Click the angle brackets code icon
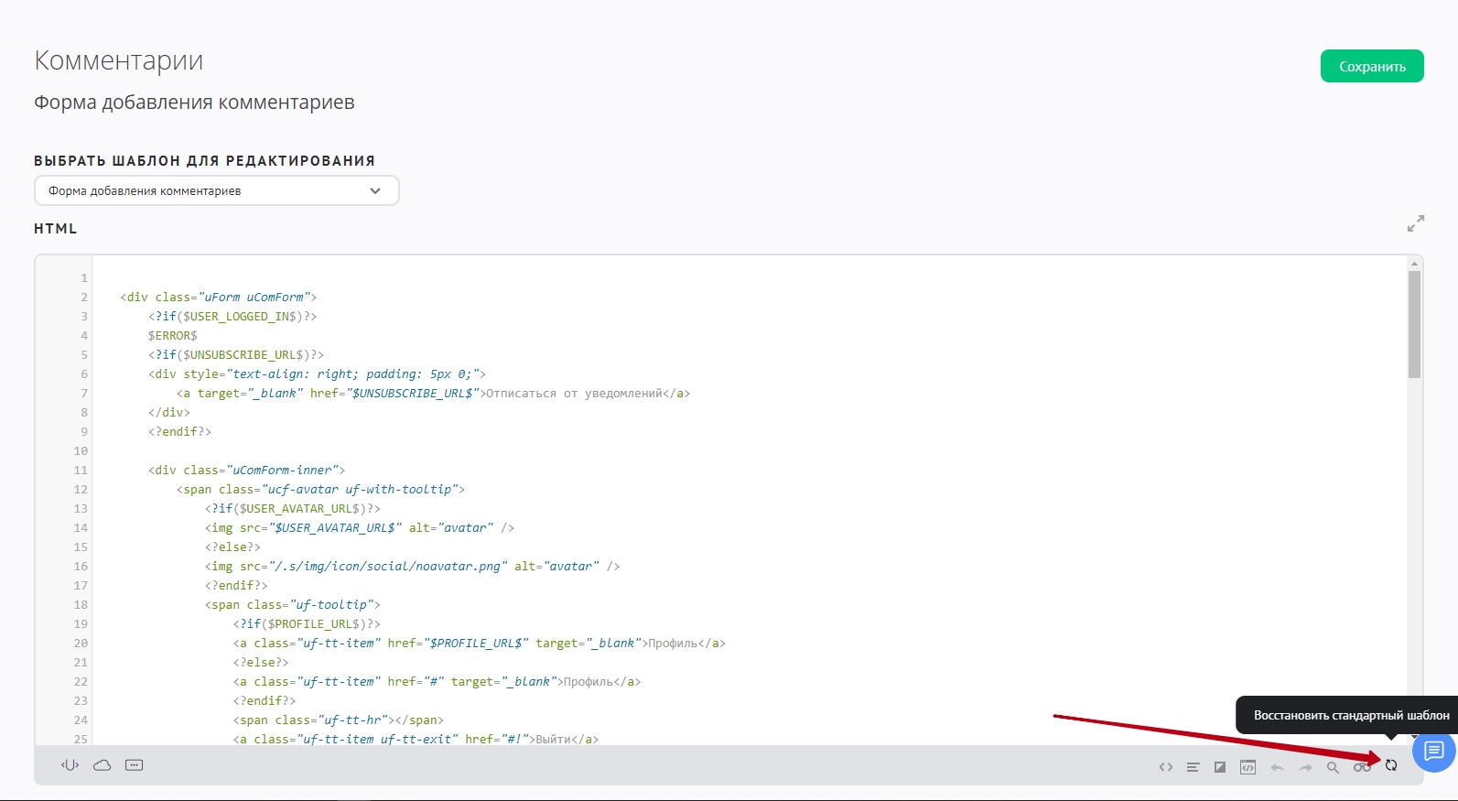This screenshot has height=801, width=1458. point(1165,767)
